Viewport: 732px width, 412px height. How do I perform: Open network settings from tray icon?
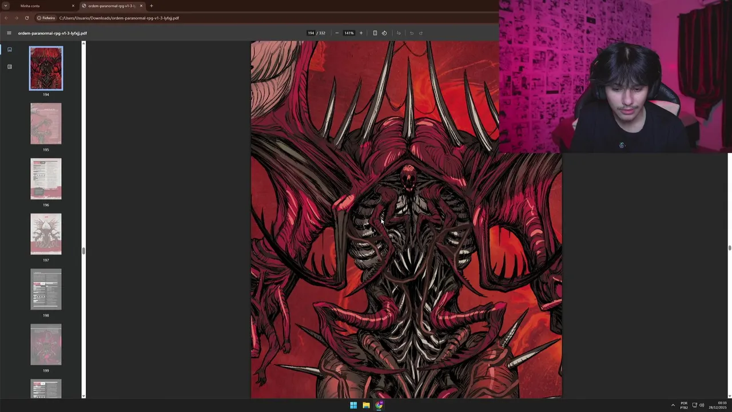click(694, 405)
